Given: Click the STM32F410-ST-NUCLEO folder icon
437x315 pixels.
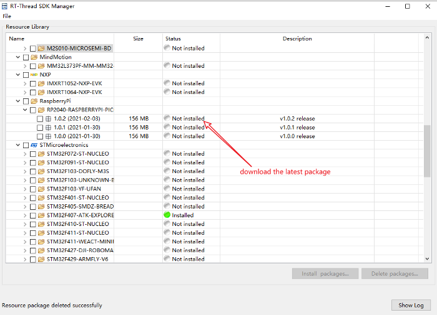Looking at the screenshot, I should tap(41, 224).
